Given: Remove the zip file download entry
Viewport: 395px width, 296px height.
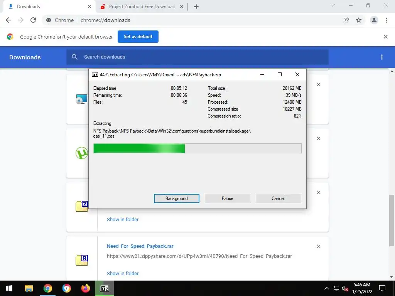Looking at the screenshot, I should 318,193.
